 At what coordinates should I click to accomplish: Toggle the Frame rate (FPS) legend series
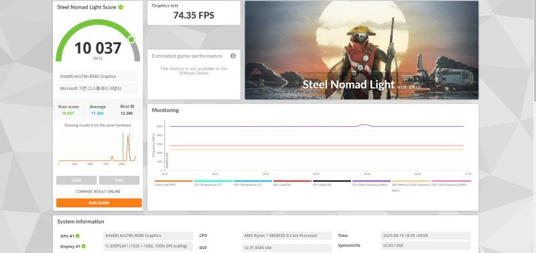pyautogui.click(x=174, y=183)
